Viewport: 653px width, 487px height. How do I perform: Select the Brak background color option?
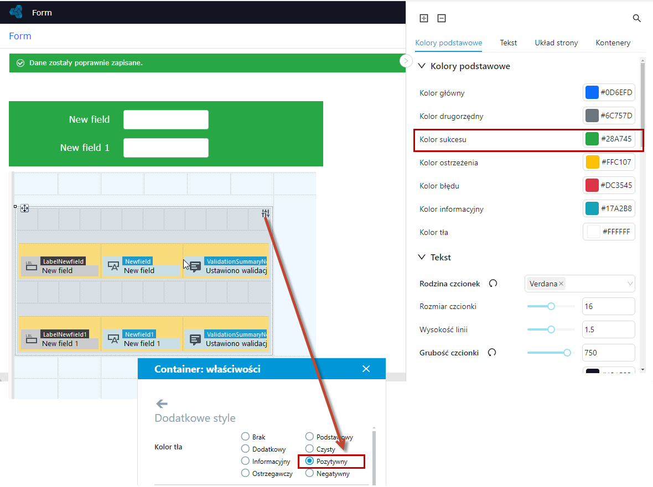click(x=245, y=437)
